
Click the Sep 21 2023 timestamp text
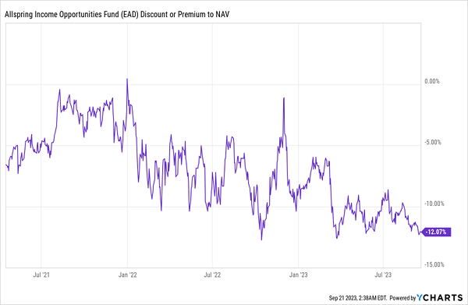(358, 298)
